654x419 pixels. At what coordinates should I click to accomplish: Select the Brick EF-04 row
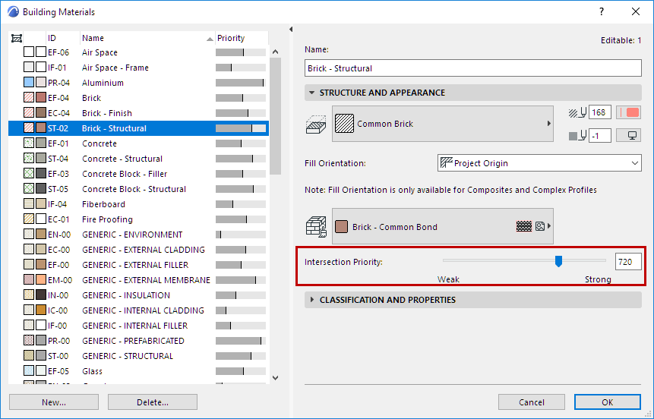point(138,98)
